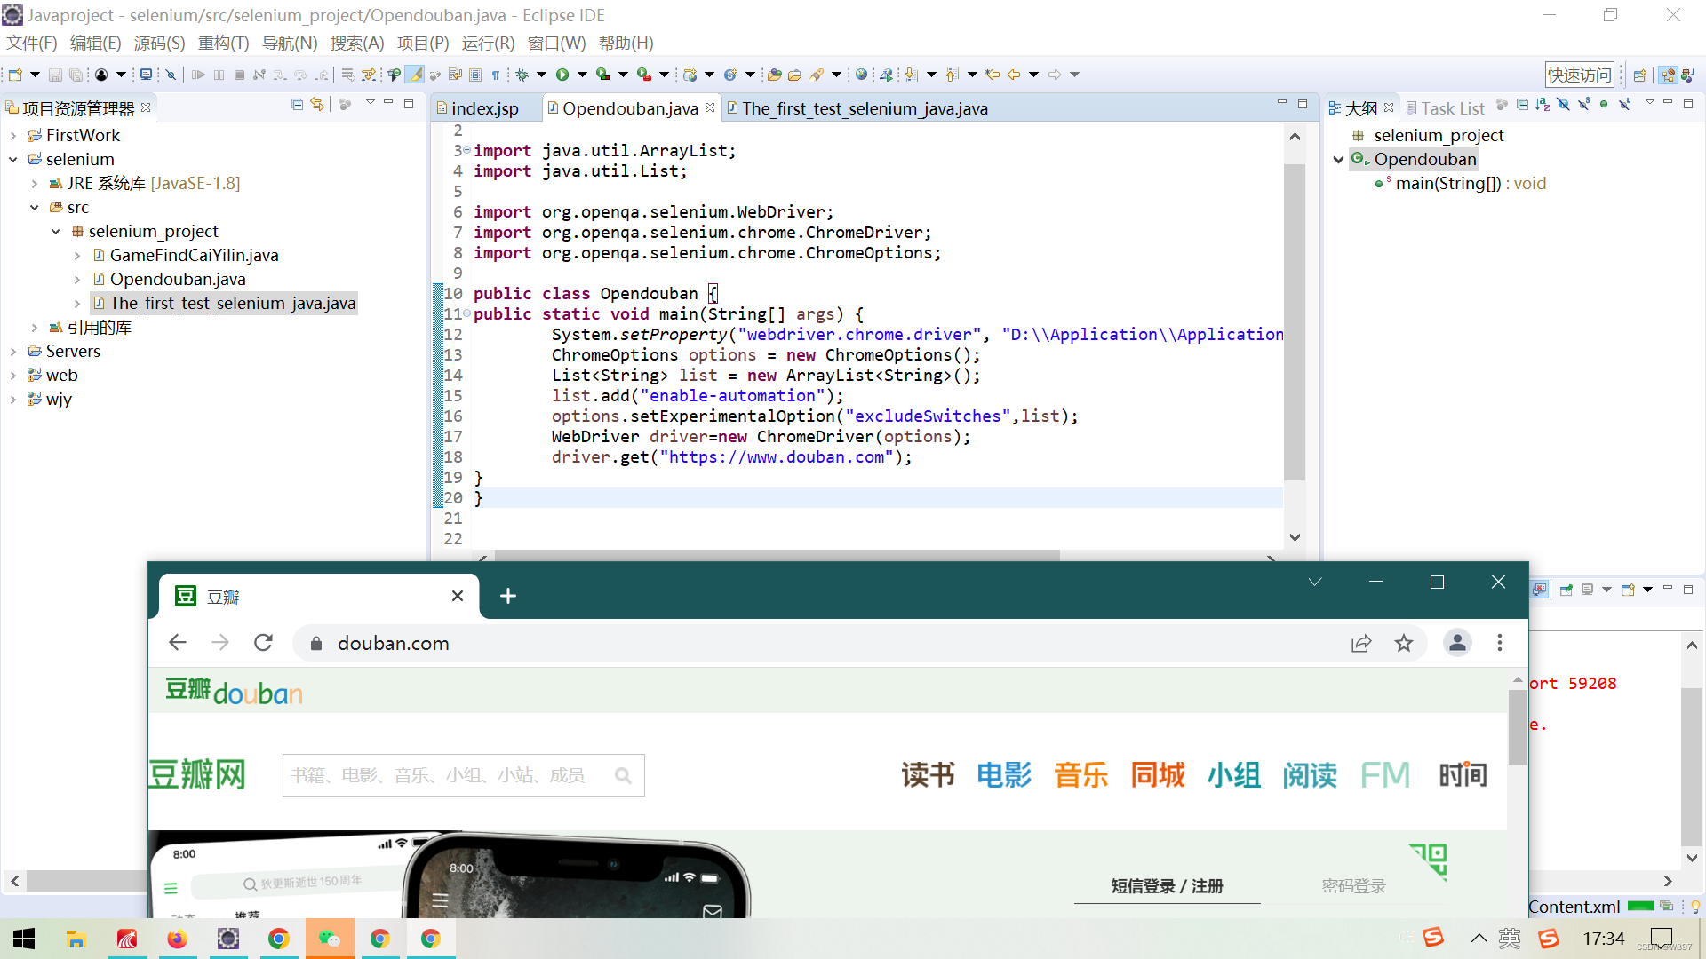Click the 电影 link on Douban
Viewport: 1706px width, 959px height.
click(1004, 774)
